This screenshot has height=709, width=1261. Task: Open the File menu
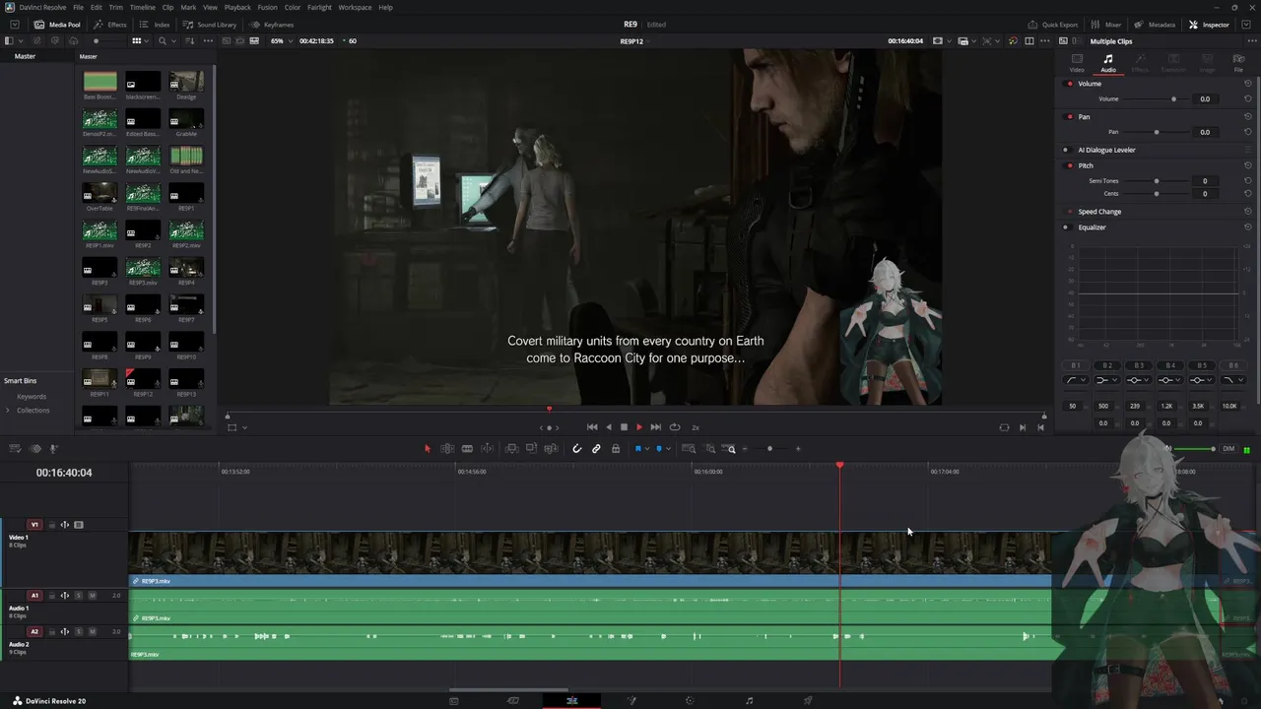(78, 7)
